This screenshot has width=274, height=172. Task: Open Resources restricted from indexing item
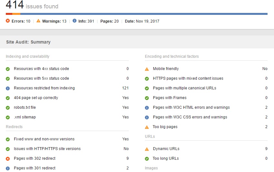click(x=45, y=88)
